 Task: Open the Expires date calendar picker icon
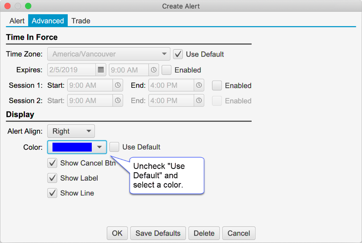[x=101, y=70]
